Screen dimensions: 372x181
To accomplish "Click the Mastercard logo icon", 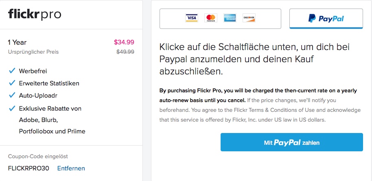I will tap(210, 18).
